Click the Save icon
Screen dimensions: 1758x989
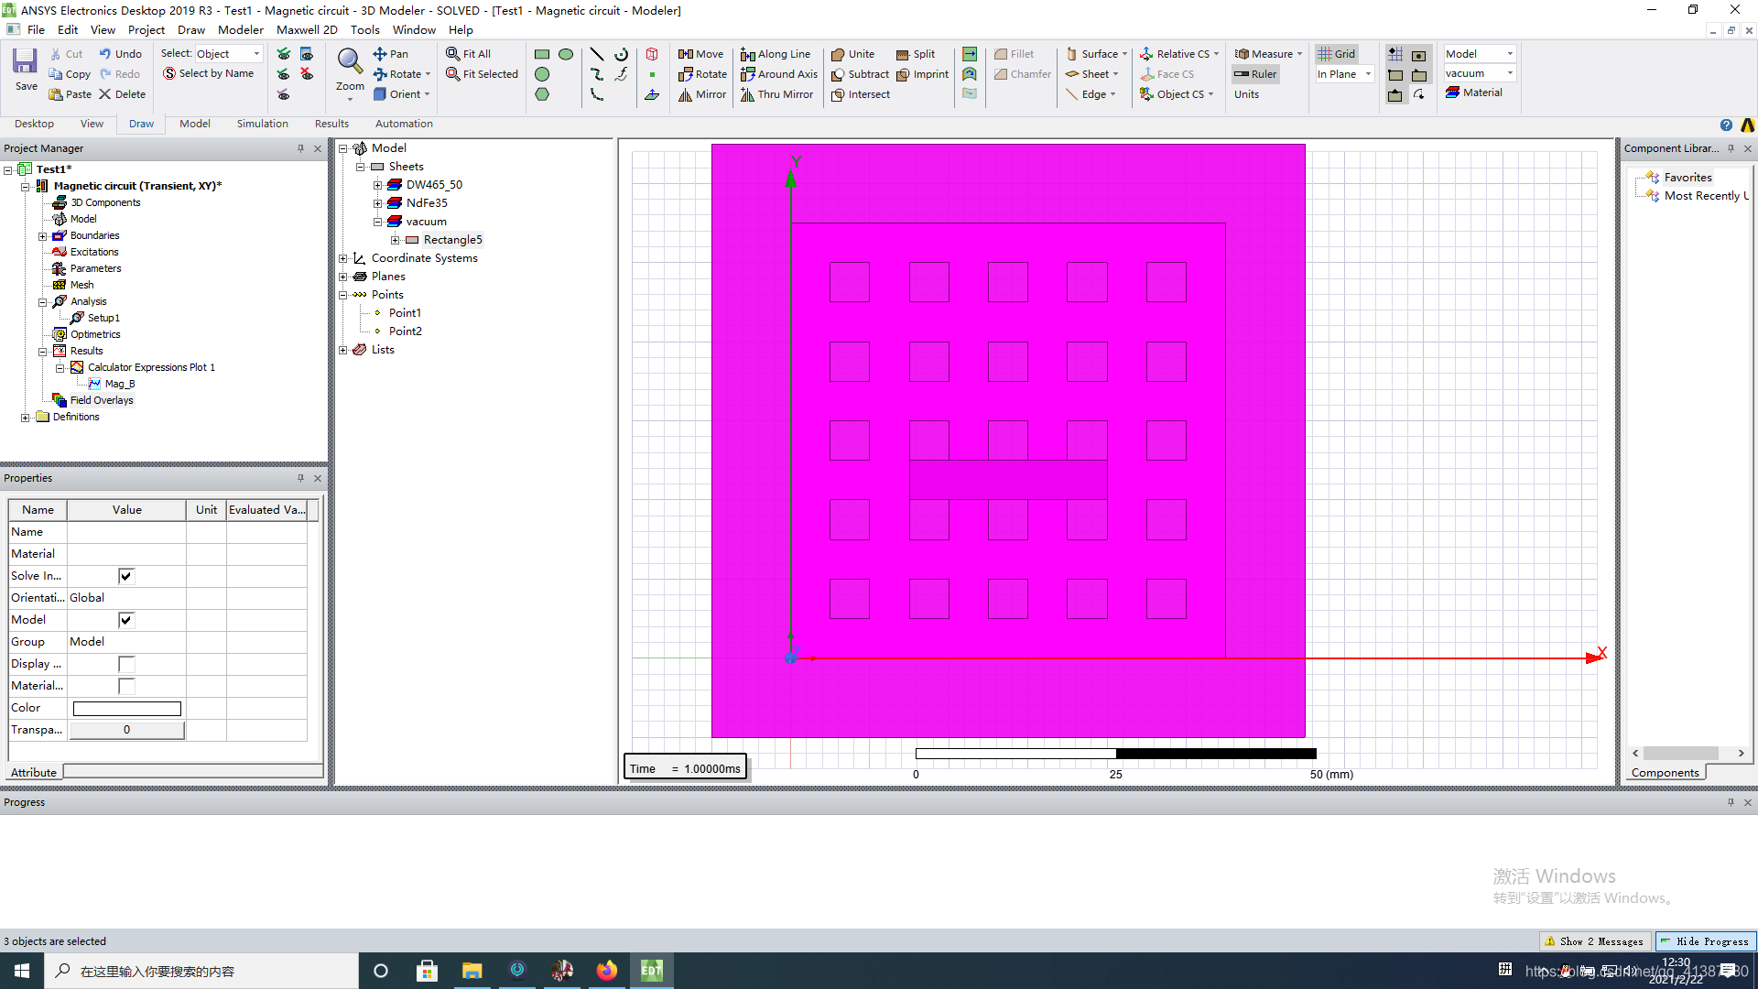pos(25,62)
